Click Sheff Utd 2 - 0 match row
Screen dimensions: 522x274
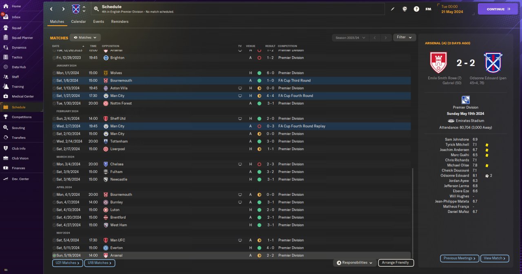click(231, 118)
